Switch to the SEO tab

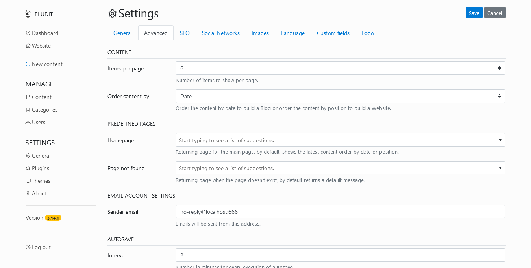185,33
